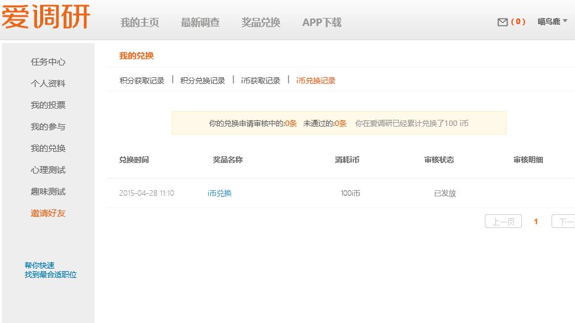Open the i币兑换 prize link
Image resolution: width=575 pixels, height=323 pixels.
[219, 193]
